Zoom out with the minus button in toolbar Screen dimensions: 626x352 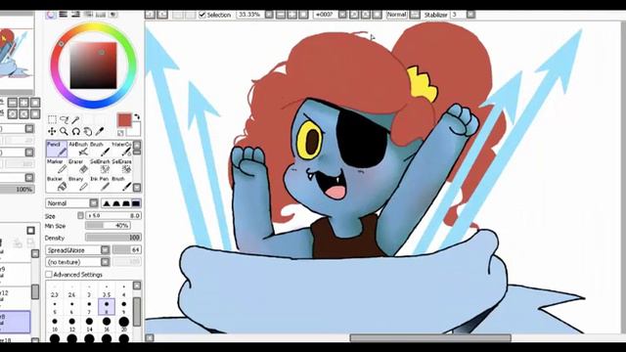281,15
